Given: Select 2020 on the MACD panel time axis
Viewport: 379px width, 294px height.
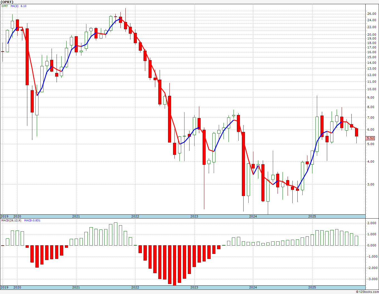Looking at the screenshot, I should pos(17,288).
